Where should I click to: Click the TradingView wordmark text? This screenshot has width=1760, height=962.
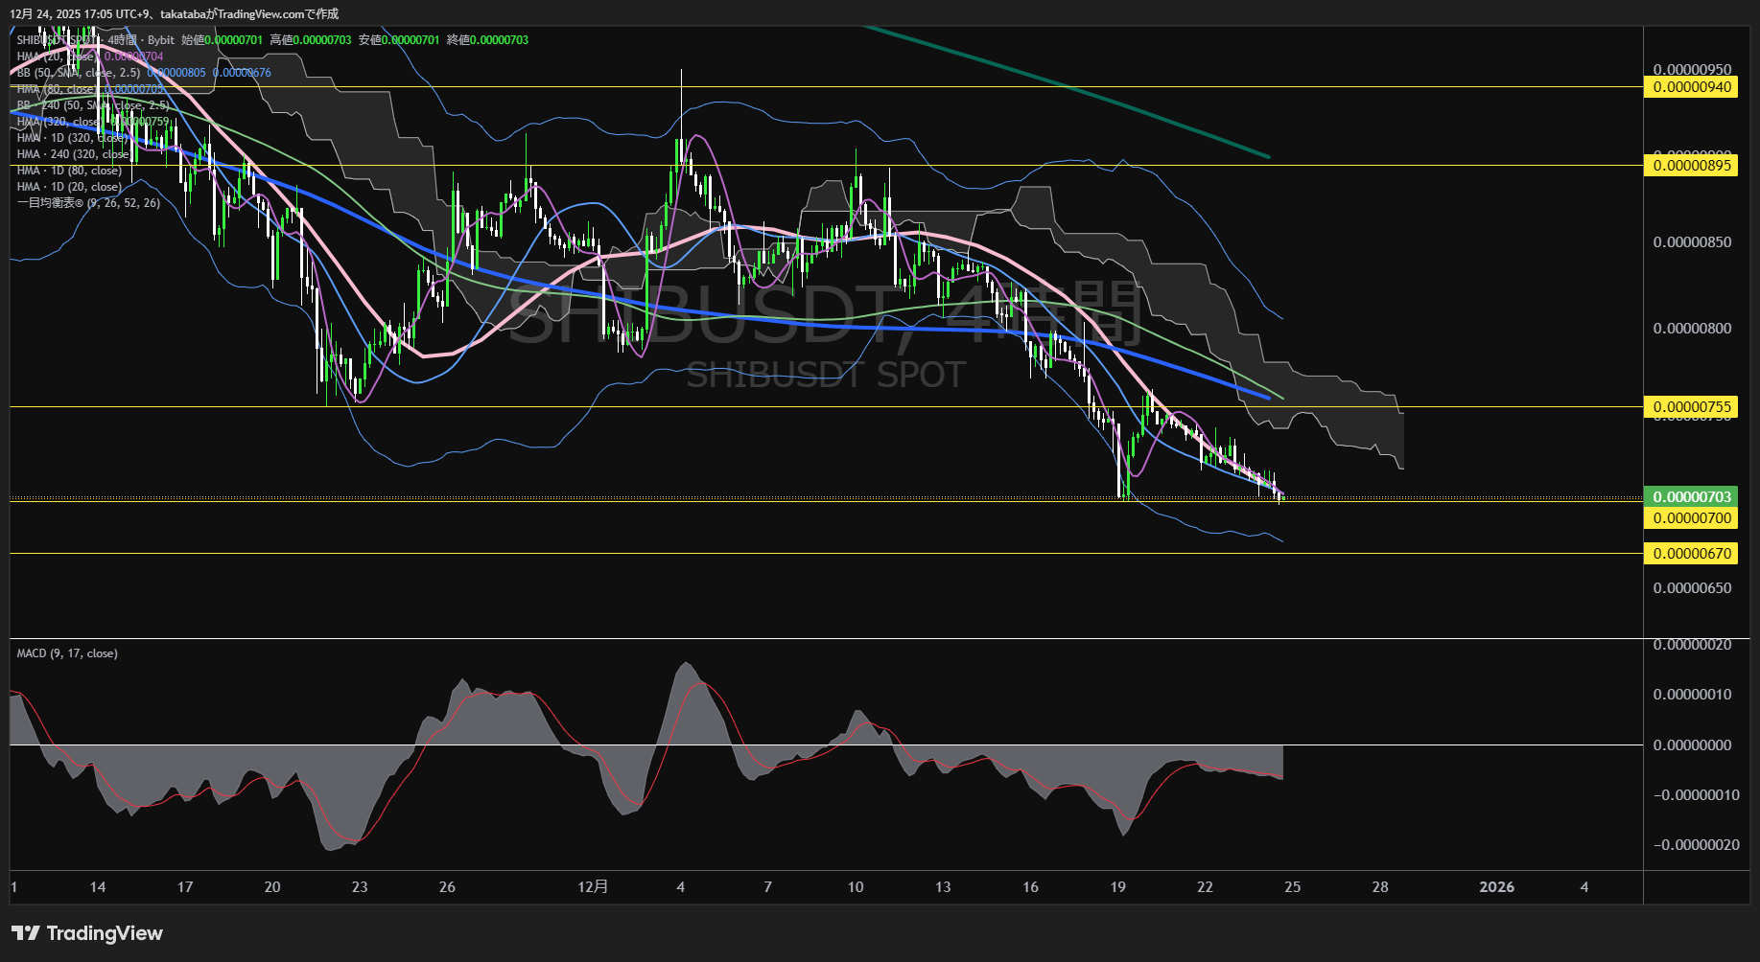click(105, 933)
